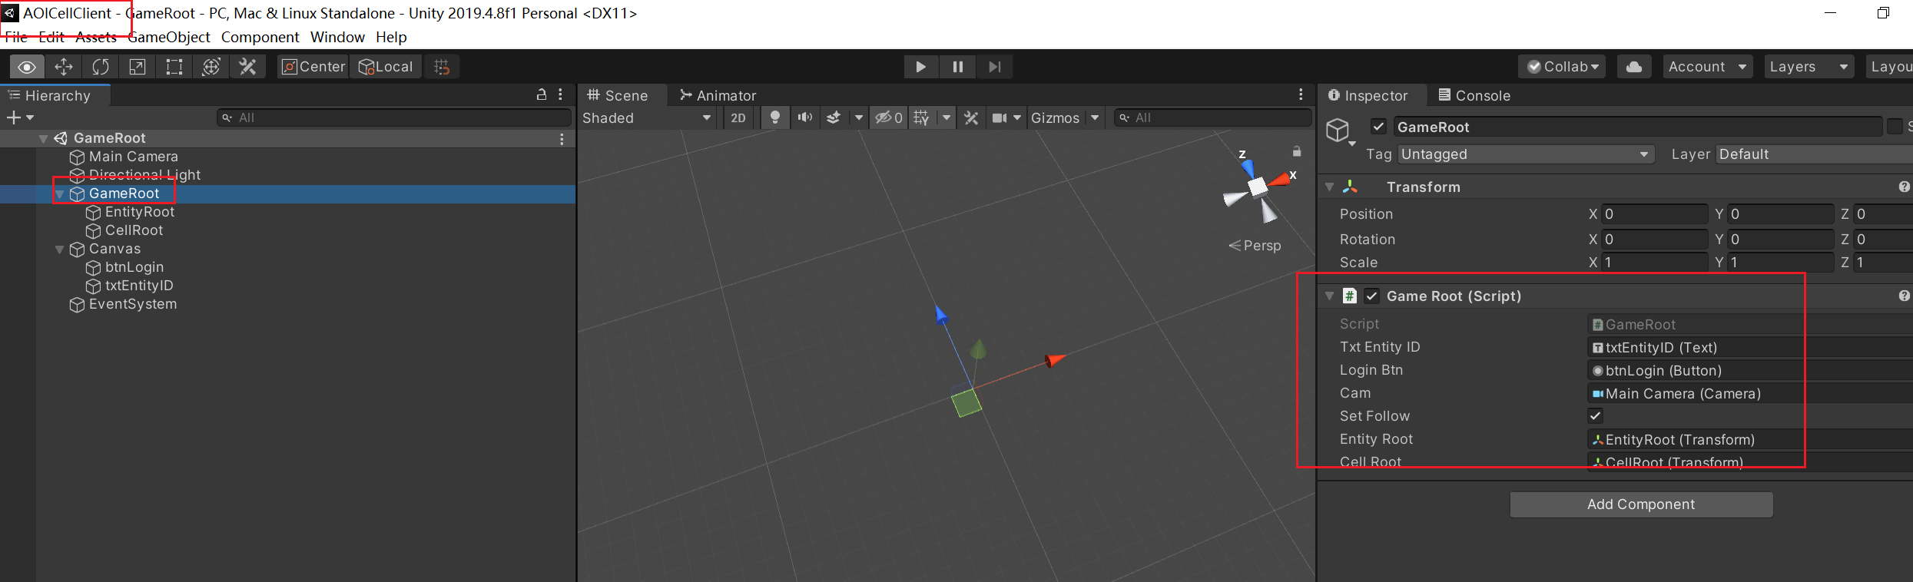Switch to the Console tab

[1474, 95]
